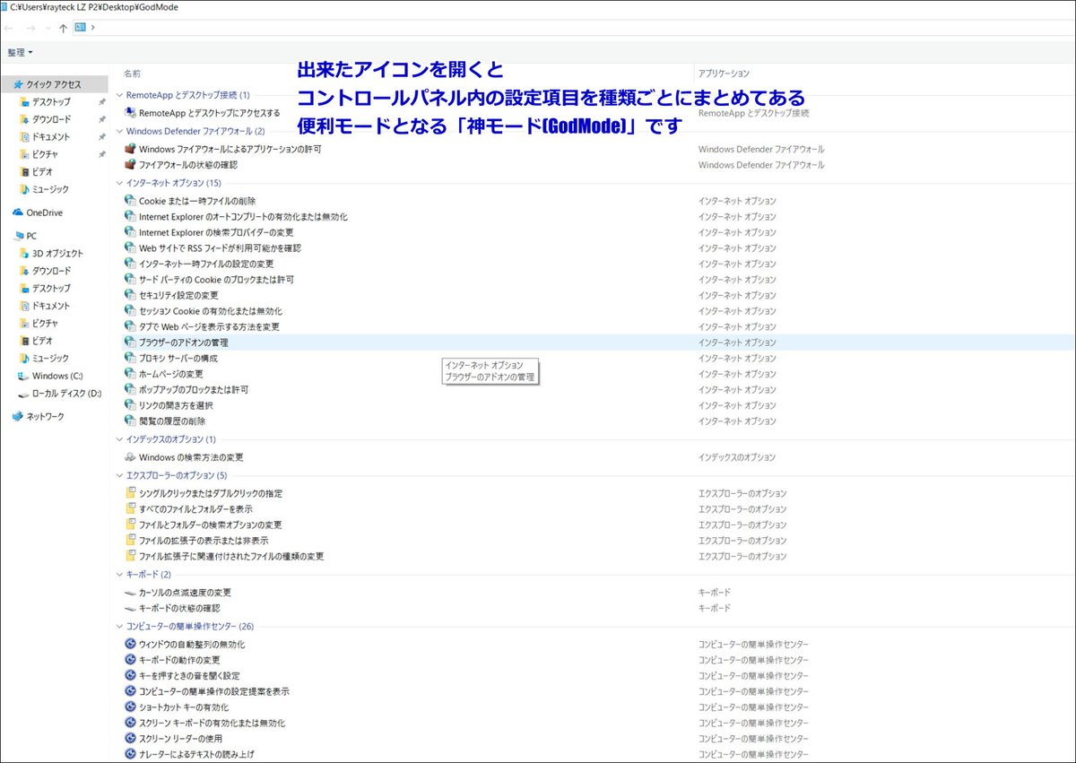This screenshot has height=763, width=1076.
Task: Select Internet Explorer のオートコンプリートの有効化または無効化
Action: 243,217
